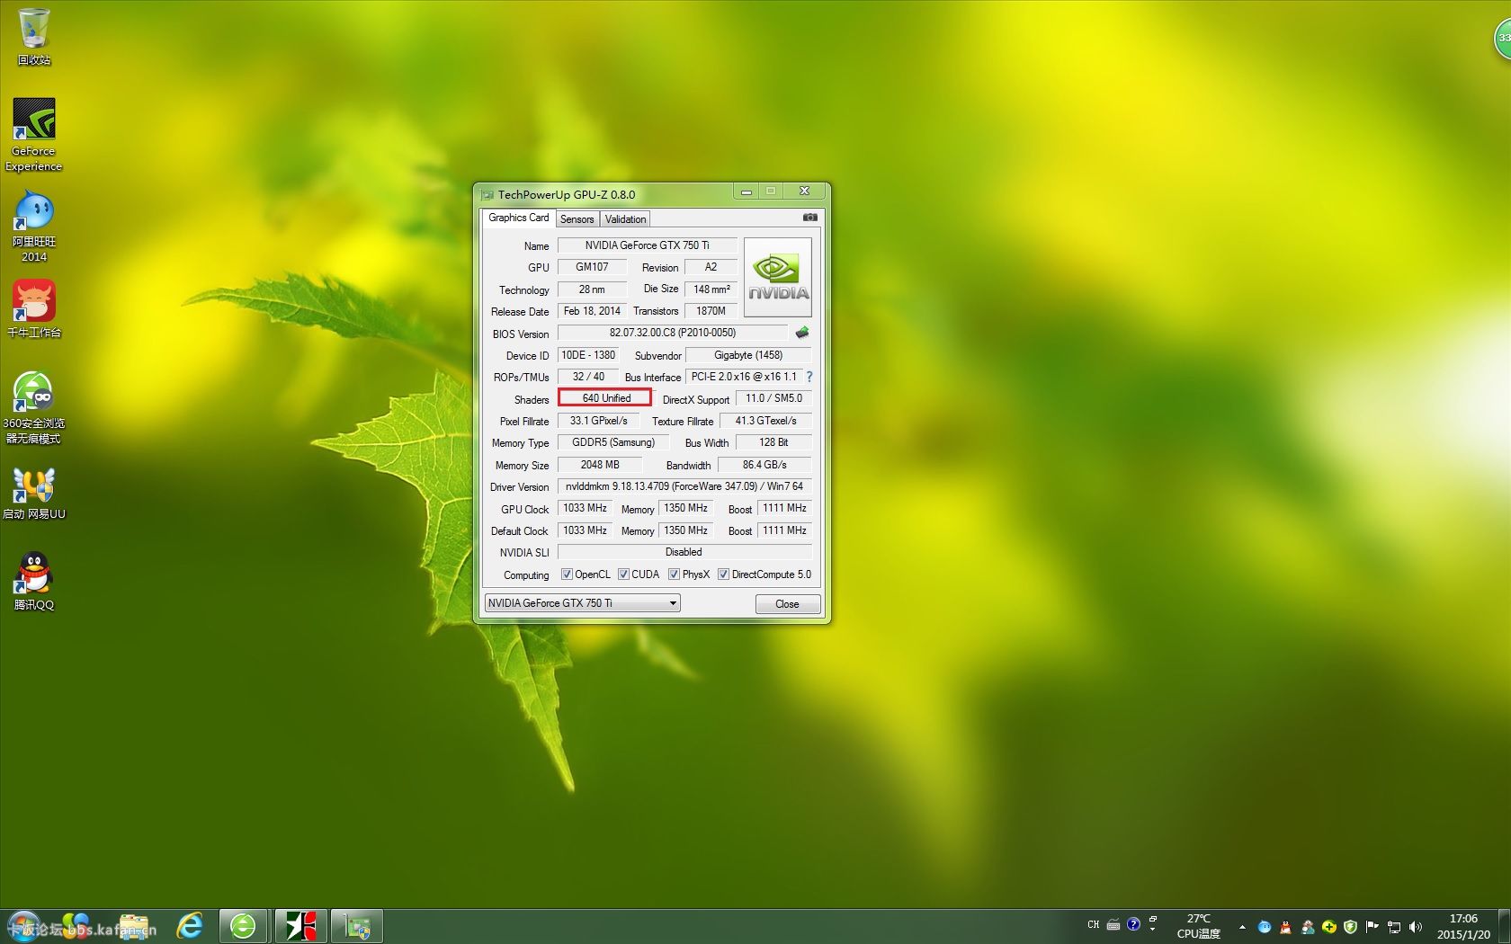Click the taskbar clock and date
Image resolution: width=1511 pixels, height=944 pixels.
click(x=1463, y=927)
